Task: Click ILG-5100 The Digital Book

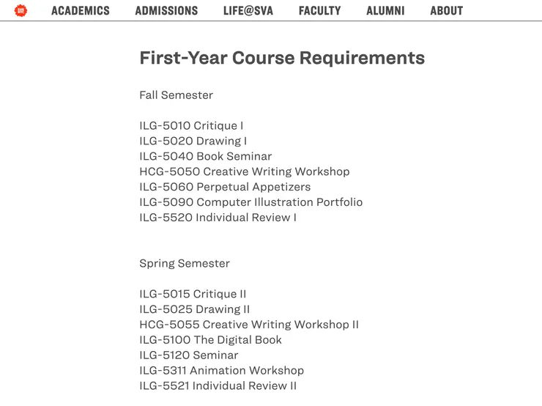Action: [x=210, y=340]
